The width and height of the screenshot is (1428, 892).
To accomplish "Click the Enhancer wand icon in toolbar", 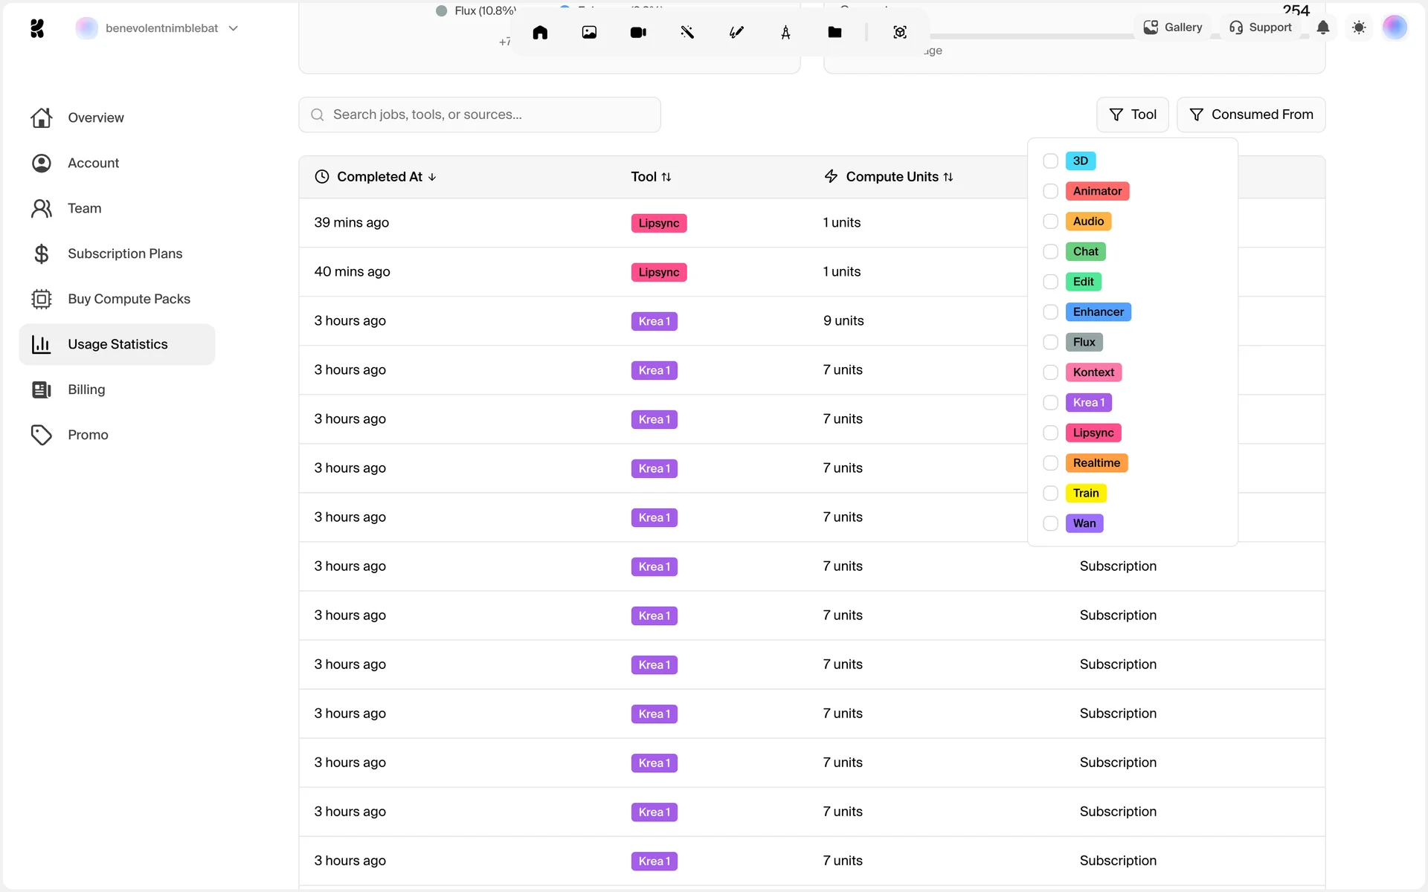I will click(x=687, y=32).
